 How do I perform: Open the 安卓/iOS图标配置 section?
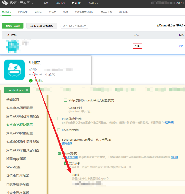pyautogui.click(x=20, y=108)
